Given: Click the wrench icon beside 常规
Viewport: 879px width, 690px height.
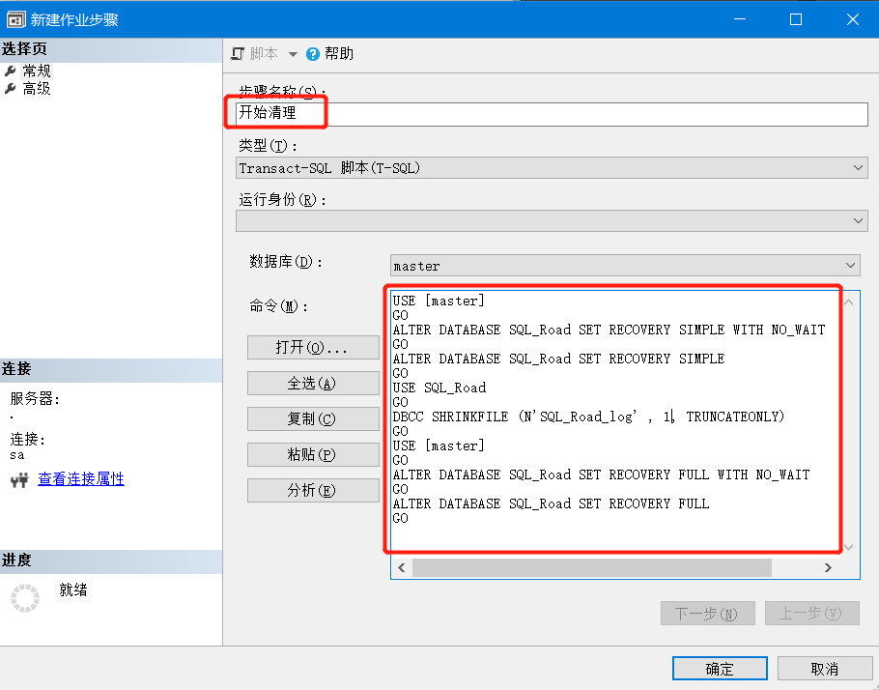Looking at the screenshot, I should coord(10,71).
